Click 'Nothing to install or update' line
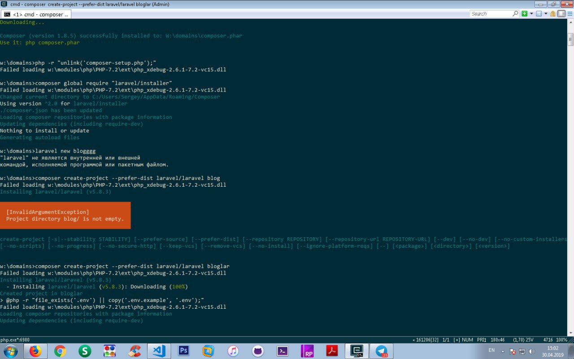 (45, 131)
